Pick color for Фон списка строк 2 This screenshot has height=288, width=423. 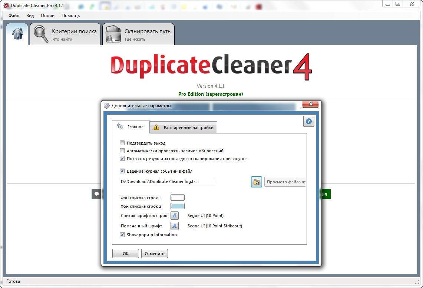tap(178, 206)
